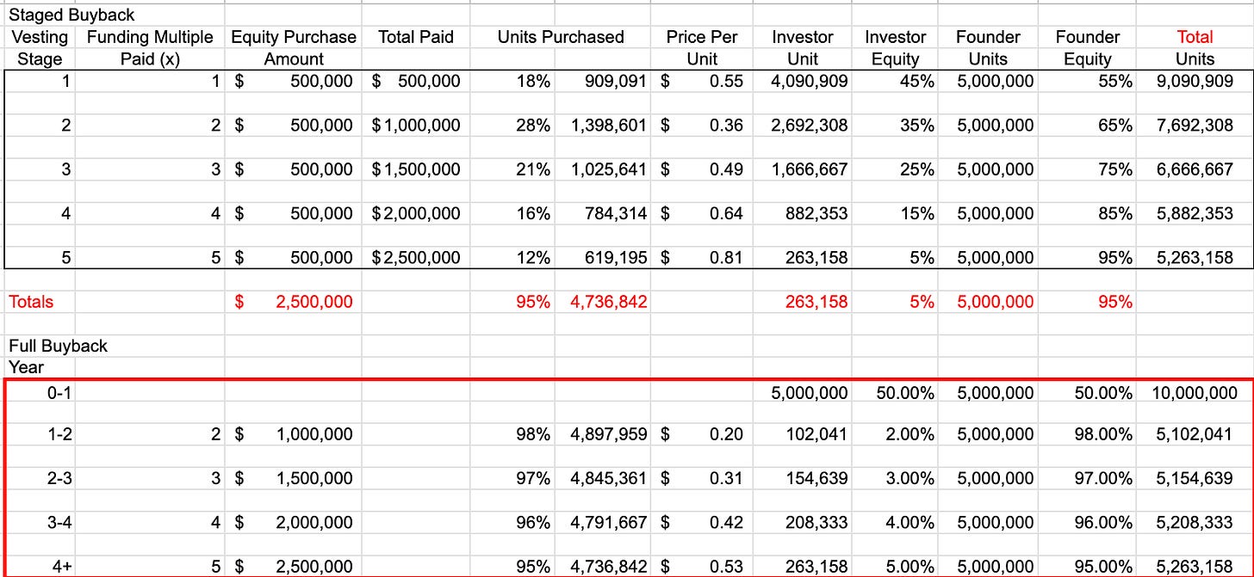Image resolution: width=1254 pixels, height=577 pixels.
Task: Click the 3.00% investor equity cell
Action: 910,477
